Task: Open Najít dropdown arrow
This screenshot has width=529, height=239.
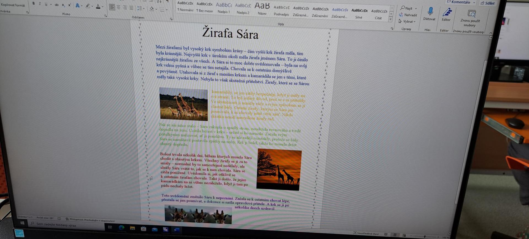Action: 416,9
